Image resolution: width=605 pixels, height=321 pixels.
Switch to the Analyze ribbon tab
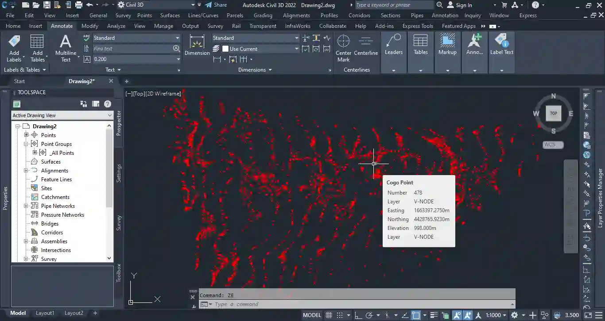(116, 26)
